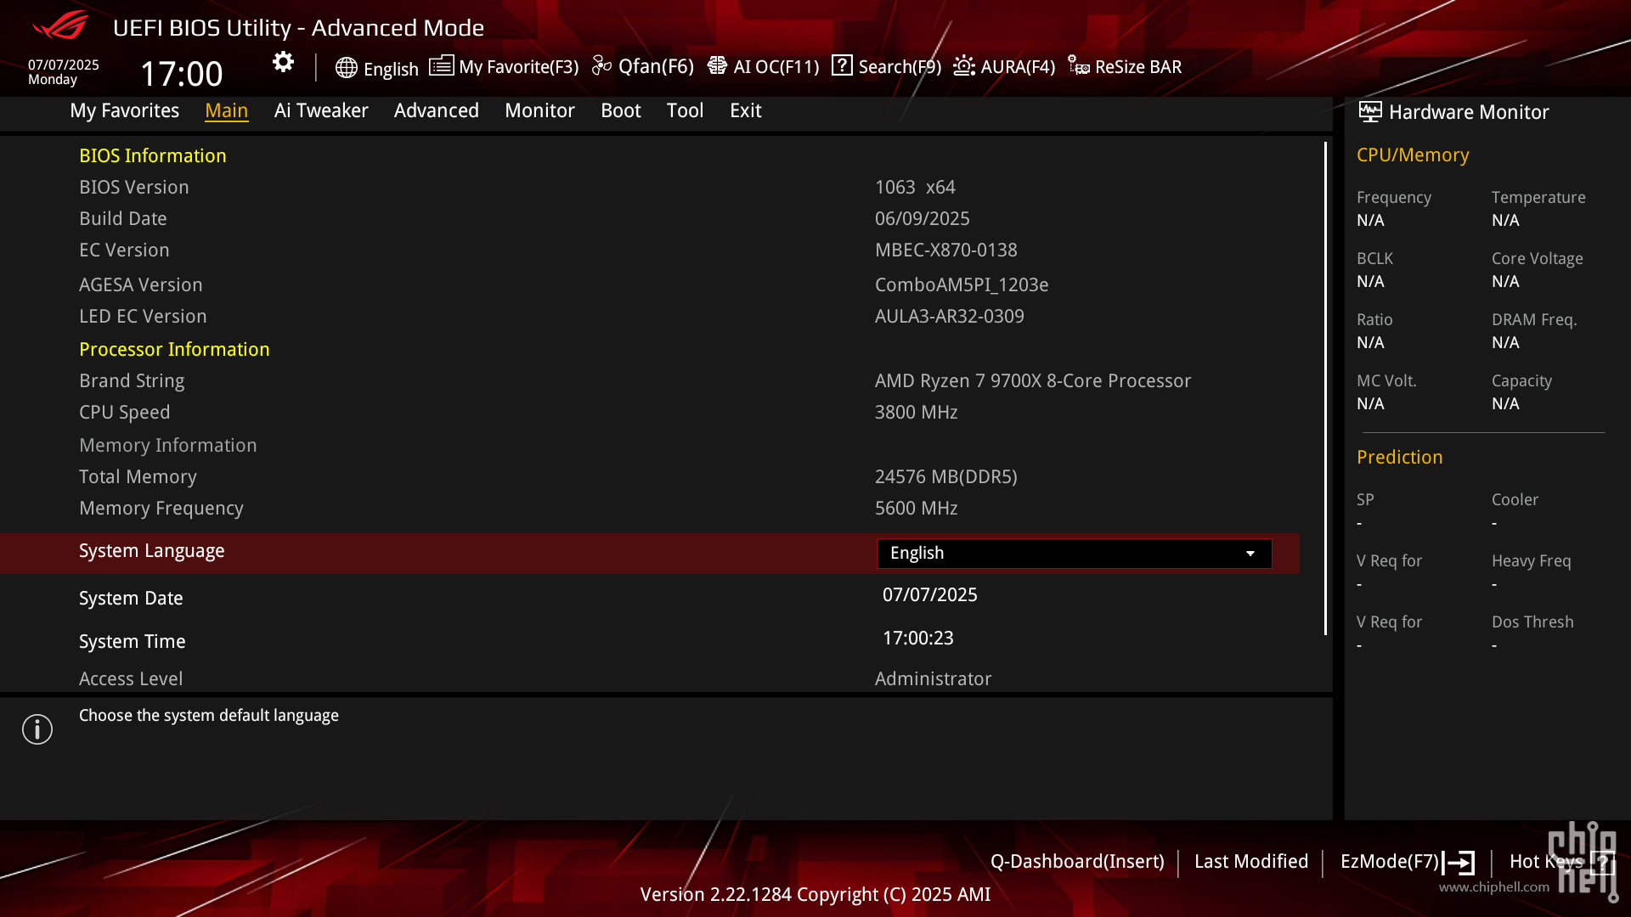Select the System Language row

650,553
